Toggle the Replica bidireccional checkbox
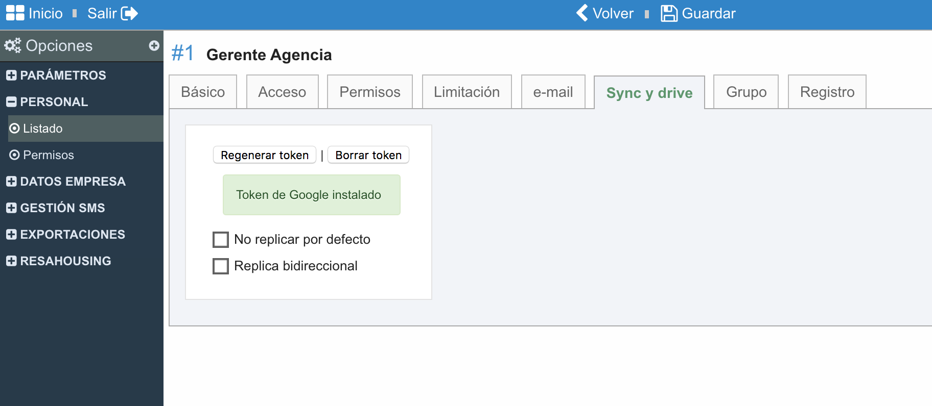This screenshot has height=406, width=932. click(221, 266)
